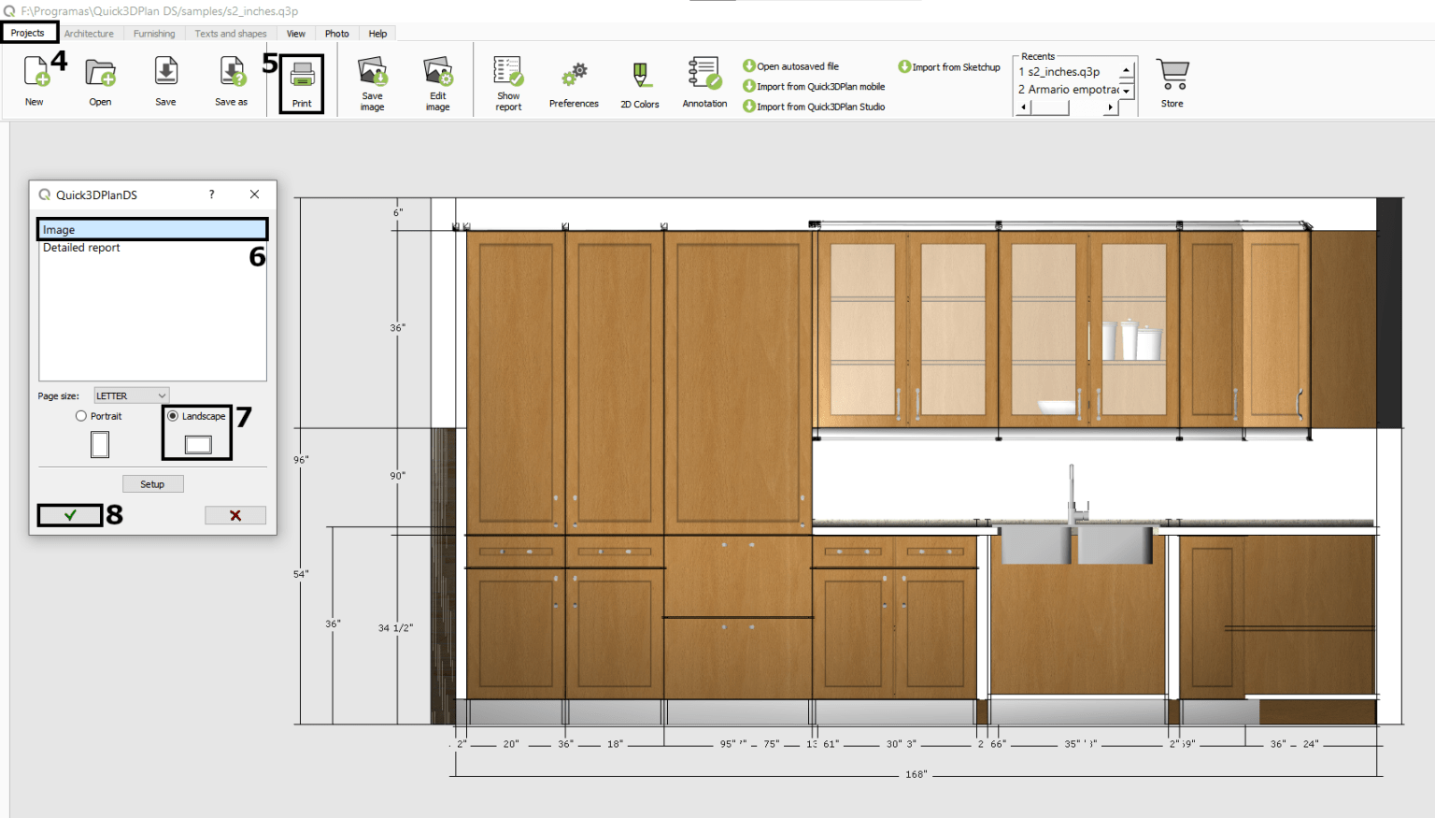
Task: Select the Save image tool
Action: click(372, 82)
